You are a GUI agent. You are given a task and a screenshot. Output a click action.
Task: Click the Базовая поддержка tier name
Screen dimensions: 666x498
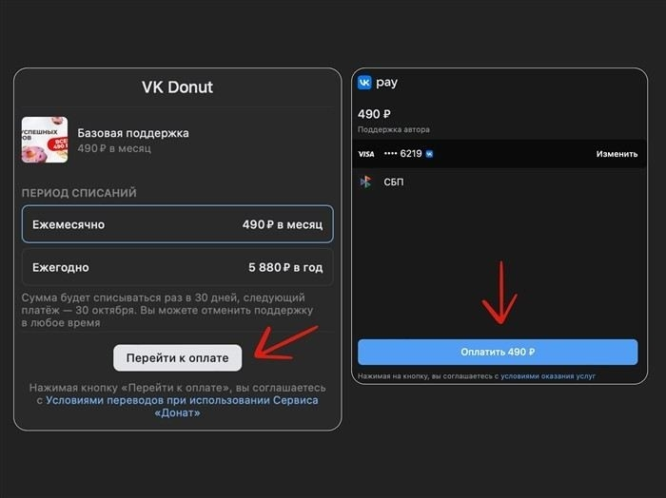coord(132,132)
